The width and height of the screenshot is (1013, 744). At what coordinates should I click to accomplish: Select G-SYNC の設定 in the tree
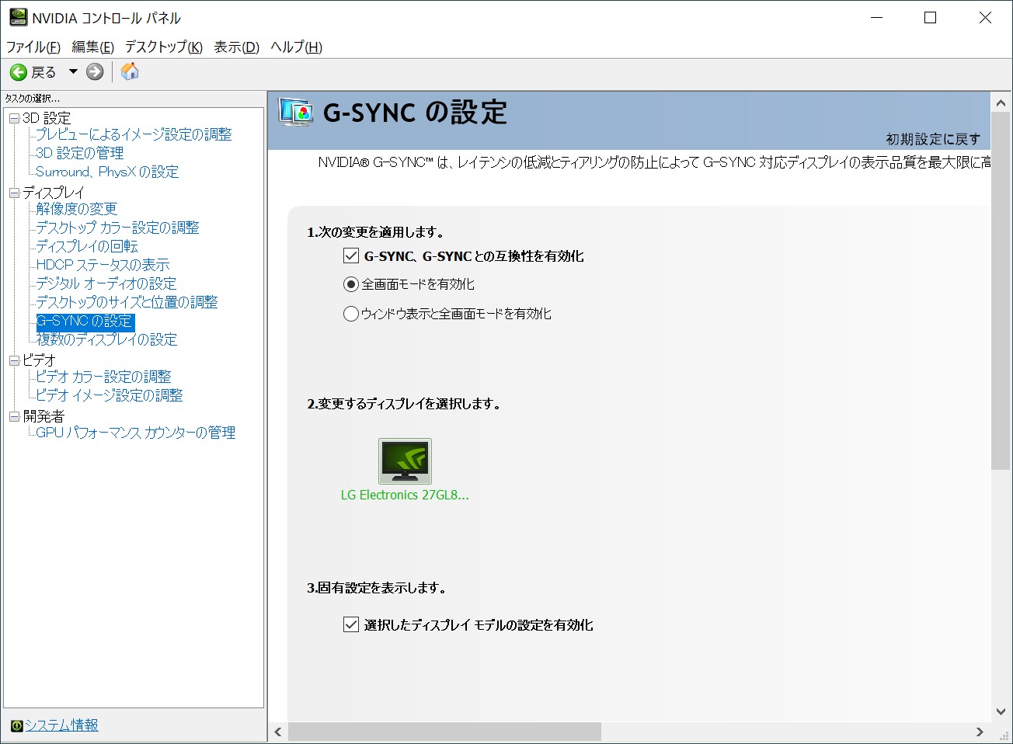coord(85,322)
